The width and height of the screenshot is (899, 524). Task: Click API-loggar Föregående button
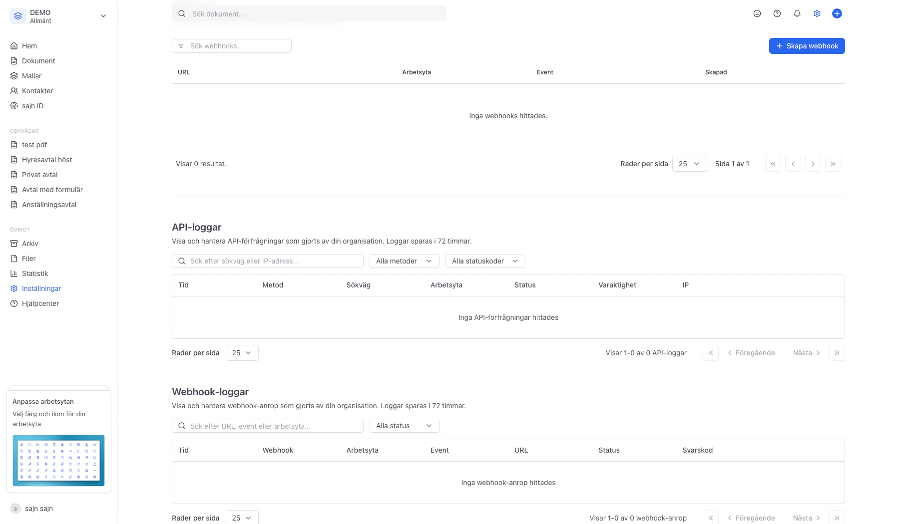[751, 353]
